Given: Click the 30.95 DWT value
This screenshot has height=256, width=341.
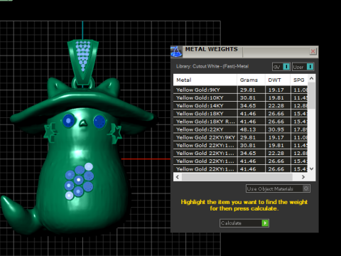Looking at the screenshot, I should click(276, 129).
